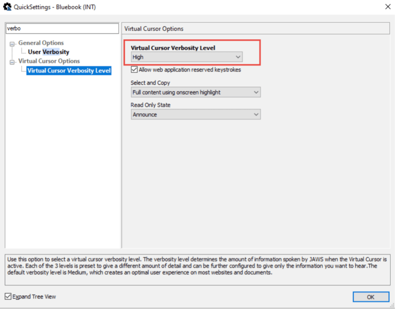This screenshot has height=310, width=396.
Task: Click the search box containing 'verbo'
Action: 62,28
